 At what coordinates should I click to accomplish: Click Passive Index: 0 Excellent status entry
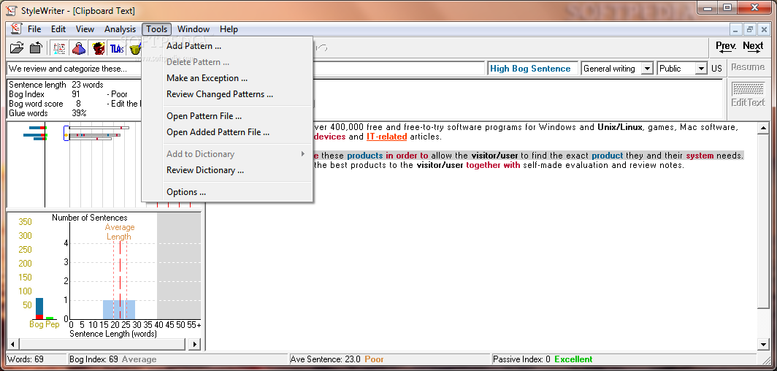(x=543, y=359)
